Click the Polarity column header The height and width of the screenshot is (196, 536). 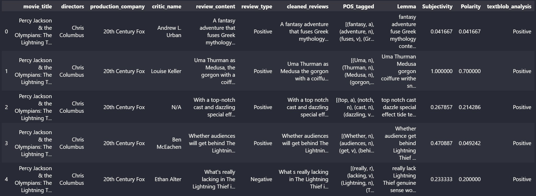pyautogui.click(x=470, y=7)
